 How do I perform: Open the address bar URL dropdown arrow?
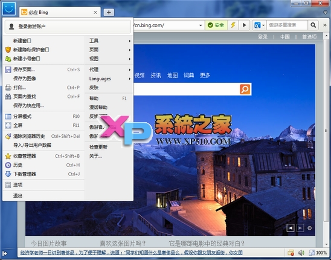point(201,25)
